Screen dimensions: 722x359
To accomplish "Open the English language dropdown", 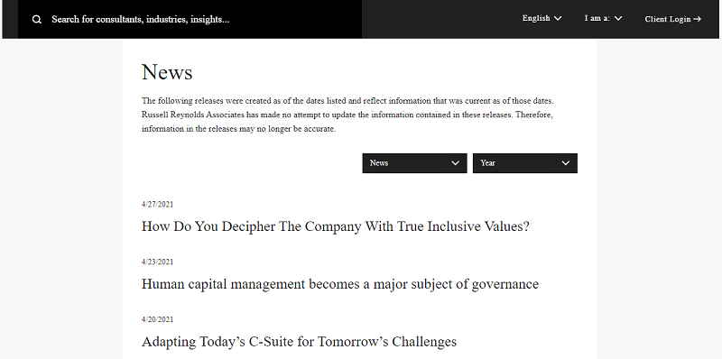I will 542,18.
